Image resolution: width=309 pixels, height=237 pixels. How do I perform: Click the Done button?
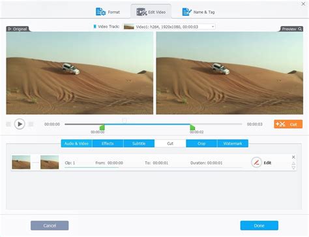tap(259, 225)
